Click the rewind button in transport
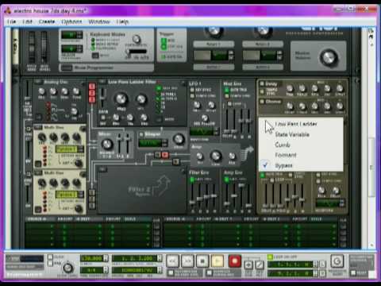Image resolution: width=381 pixels, height=286 pixels. (x=172, y=261)
